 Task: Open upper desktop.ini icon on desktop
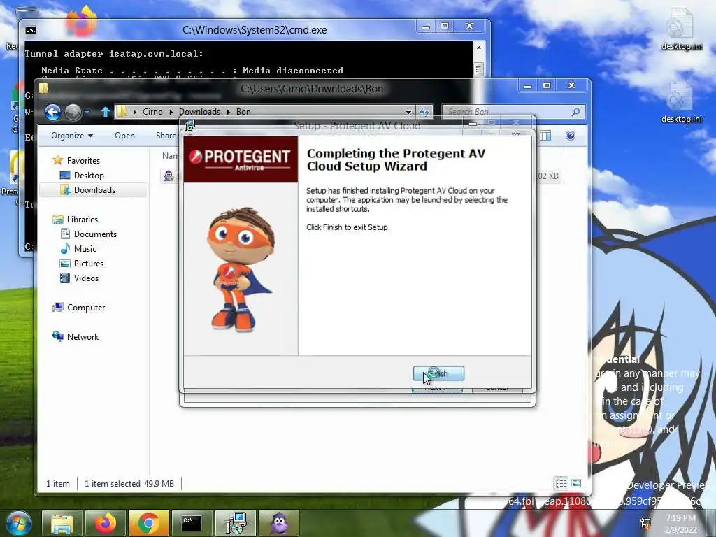pyautogui.click(x=681, y=29)
